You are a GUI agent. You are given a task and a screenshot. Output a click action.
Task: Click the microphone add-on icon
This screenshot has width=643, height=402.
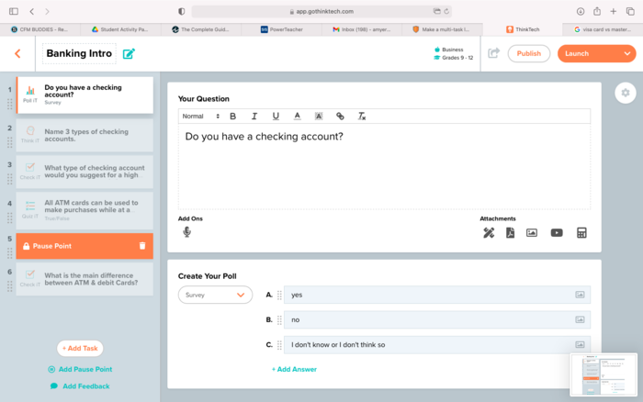tap(186, 232)
